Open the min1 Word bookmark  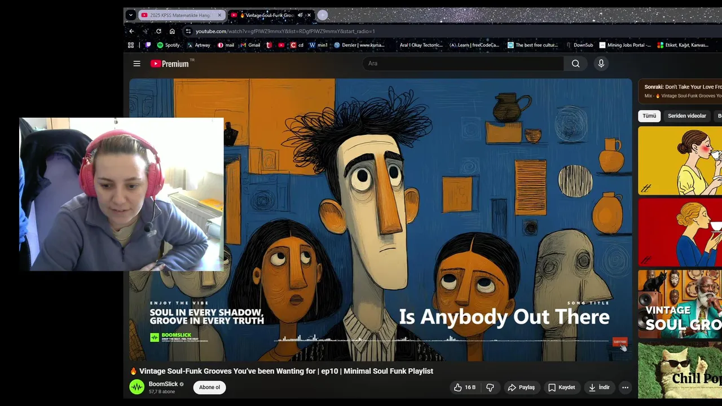point(319,45)
